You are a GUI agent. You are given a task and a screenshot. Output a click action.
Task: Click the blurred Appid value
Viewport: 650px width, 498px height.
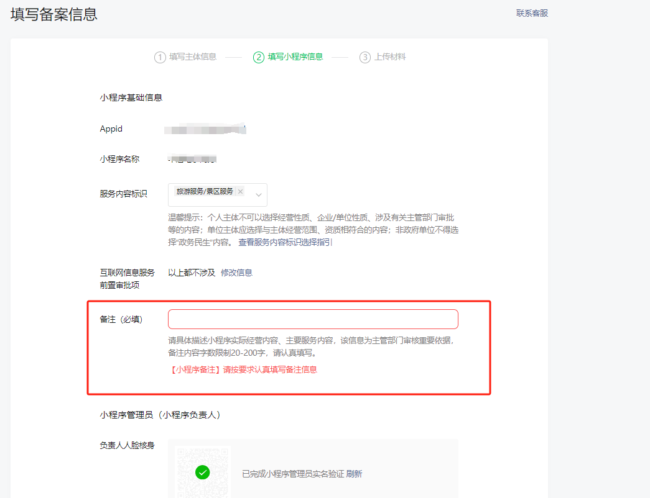205,129
